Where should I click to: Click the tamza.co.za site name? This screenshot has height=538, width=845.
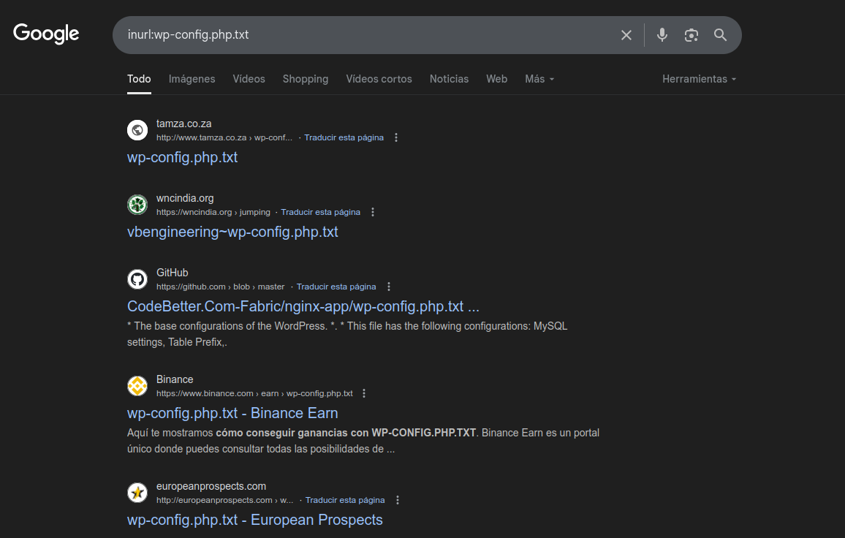[x=183, y=124]
